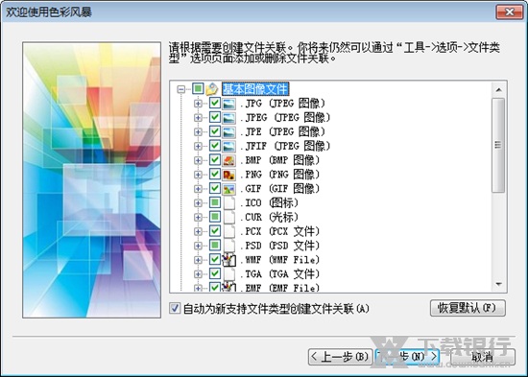Click the folder icon beside 基本图像文件
Image resolution: width=528 pixels, height=377 pixels.
pos(212,89)
